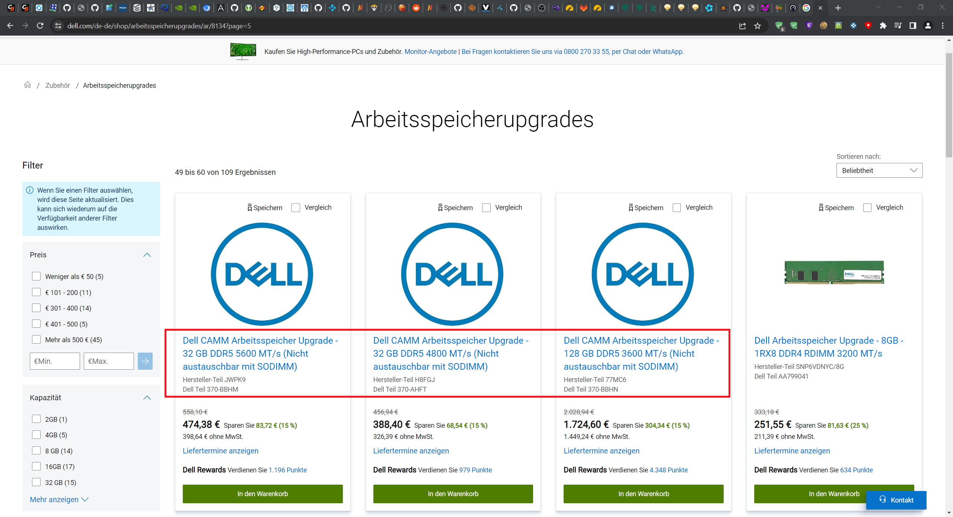Viewport: 953px width, 517px height.
Task: Check the '€ 101 - 200' price filter
Action: tap(36, 292)
